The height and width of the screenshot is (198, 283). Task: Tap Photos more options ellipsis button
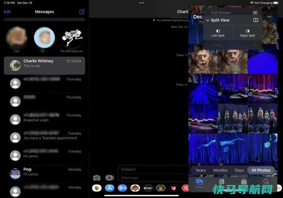pos(269,17)
